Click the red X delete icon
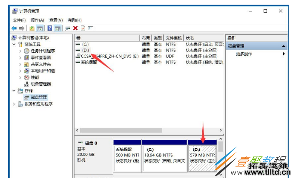The image size is (293, 178). tap(75, 28)
